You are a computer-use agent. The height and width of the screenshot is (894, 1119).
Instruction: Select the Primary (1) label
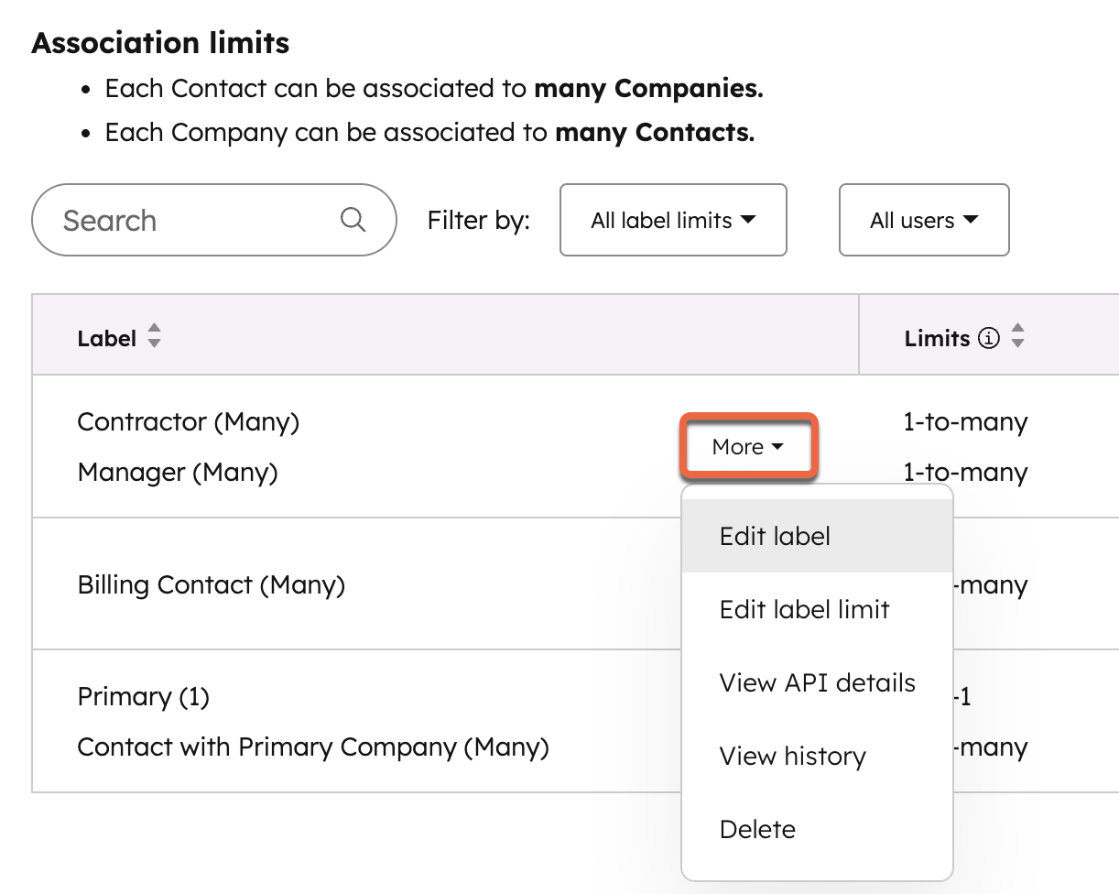143,697
